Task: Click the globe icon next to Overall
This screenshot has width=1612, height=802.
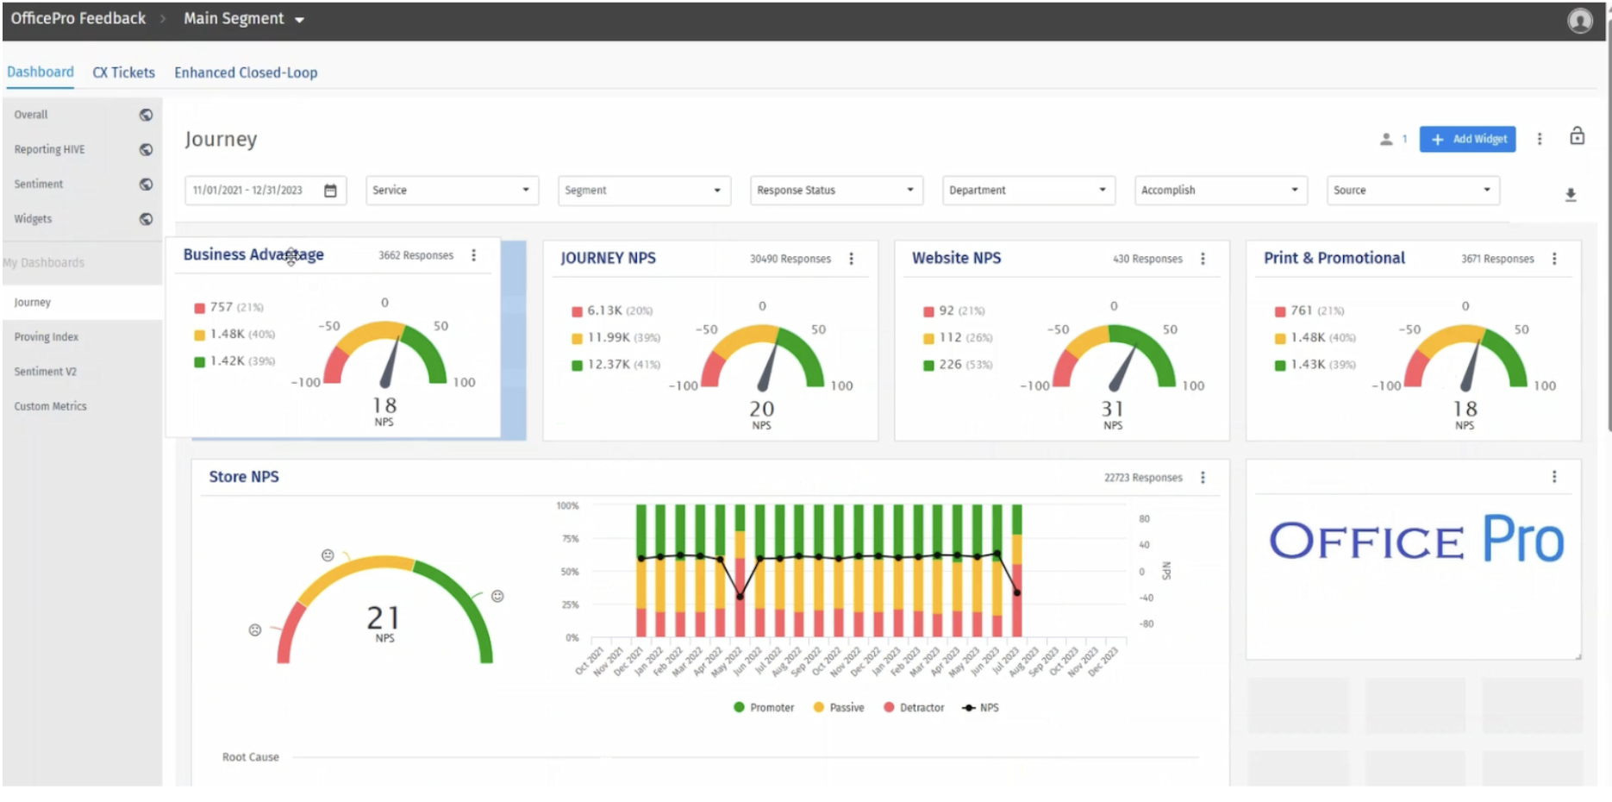Action: 146,114
